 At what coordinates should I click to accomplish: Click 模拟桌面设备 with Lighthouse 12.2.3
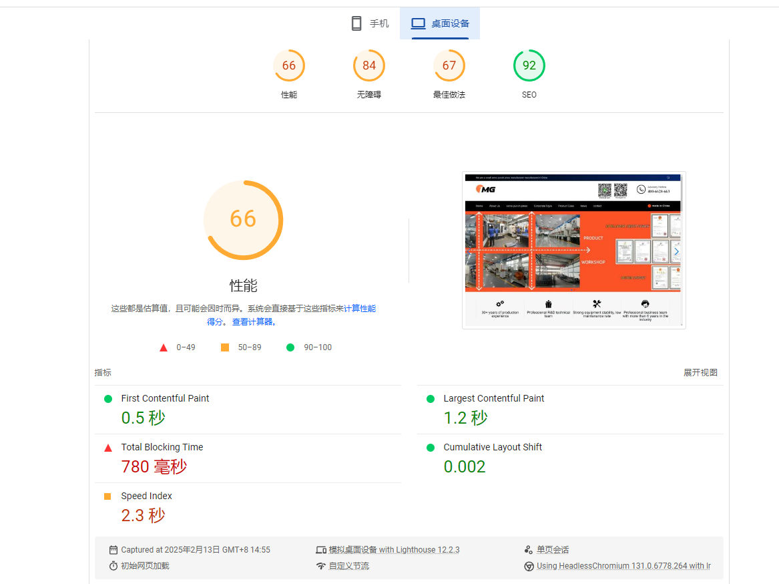pyautogui.click(x=394, y=550)
